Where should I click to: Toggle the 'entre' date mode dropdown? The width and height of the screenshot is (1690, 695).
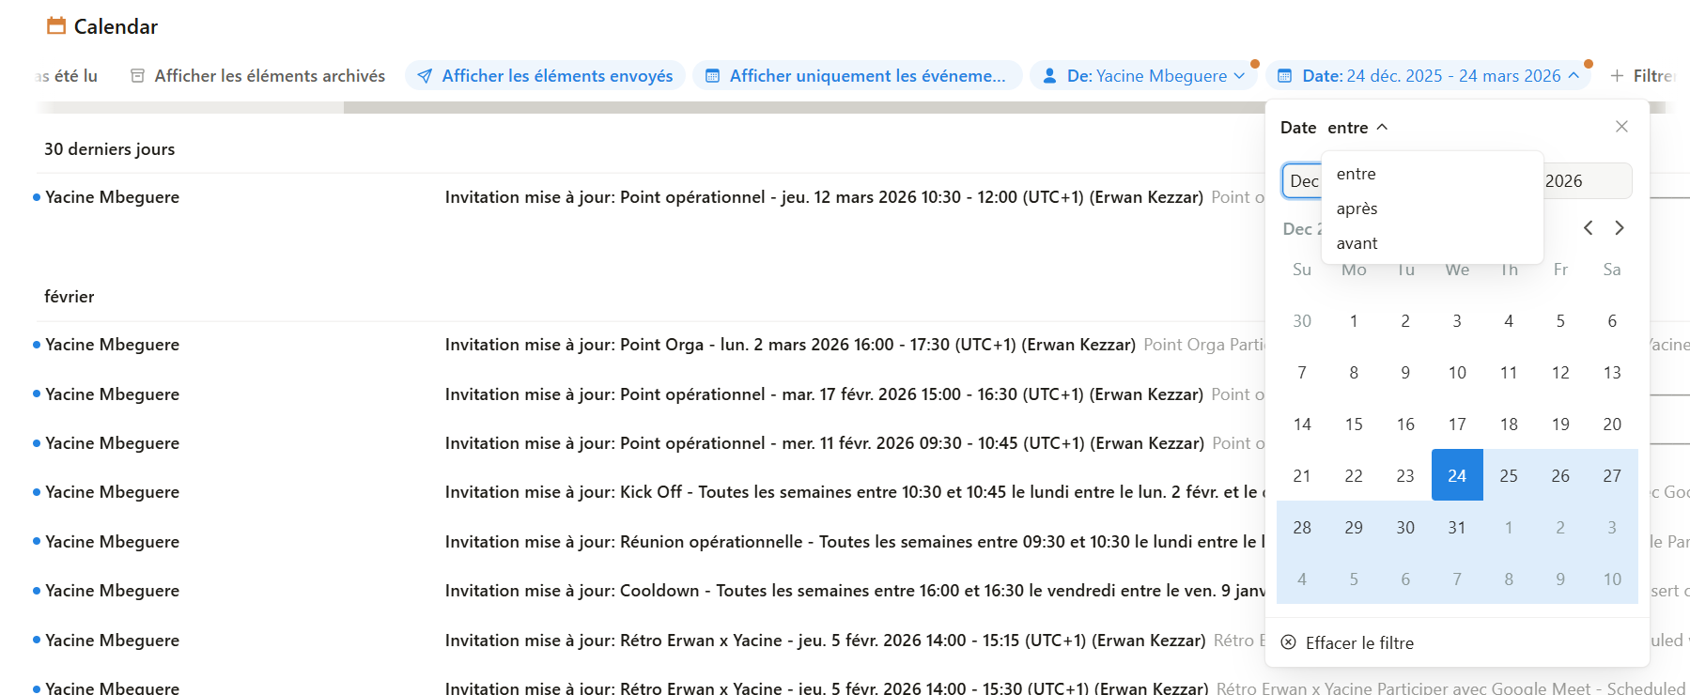coord(1357,128)
